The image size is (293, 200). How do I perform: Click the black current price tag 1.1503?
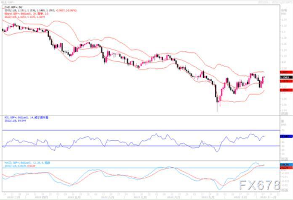[x=286, y=77]
